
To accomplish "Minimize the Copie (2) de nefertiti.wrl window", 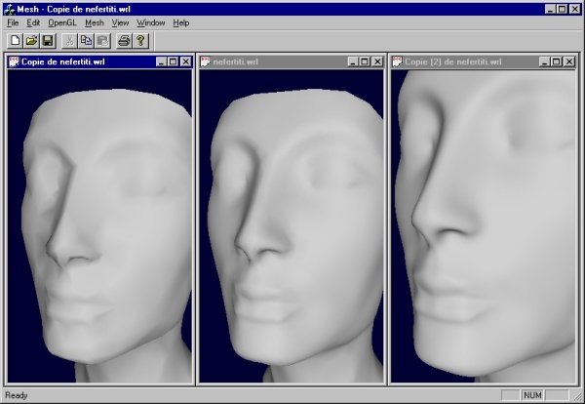I will (x=544, y=61).
